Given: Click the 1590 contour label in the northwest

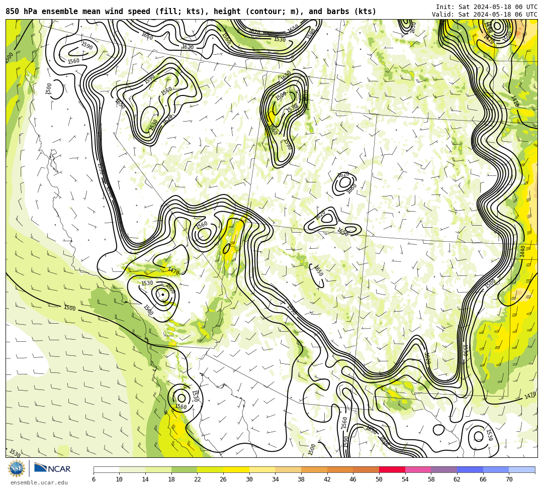Looking at the screenshot, I should point(86,45).
